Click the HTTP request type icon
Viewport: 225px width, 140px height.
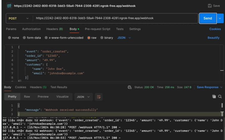pos(9,6)
